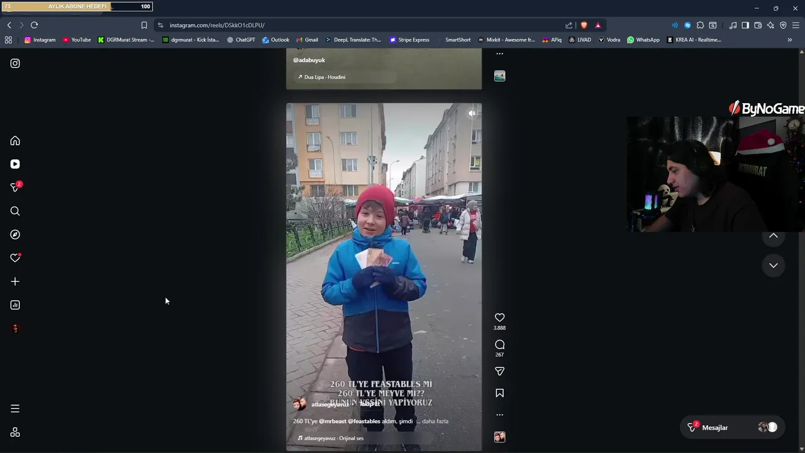This screenshot has width=805, height=453.
Task: Open Gmail bookmark
Action: click(307, 40)
